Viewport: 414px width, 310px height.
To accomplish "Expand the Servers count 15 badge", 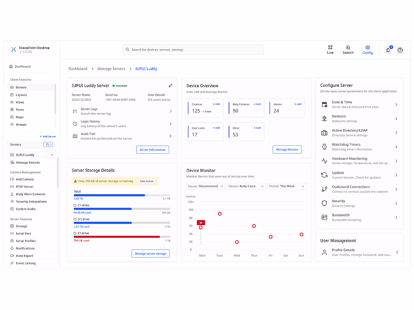I will [x=48, y=144].
